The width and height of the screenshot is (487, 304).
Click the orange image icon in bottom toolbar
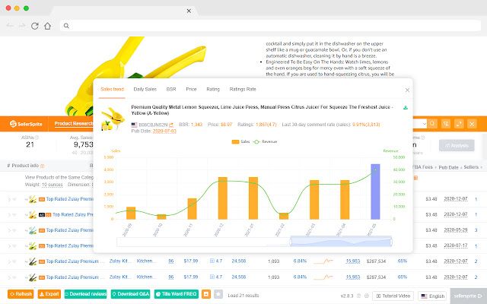206,294
